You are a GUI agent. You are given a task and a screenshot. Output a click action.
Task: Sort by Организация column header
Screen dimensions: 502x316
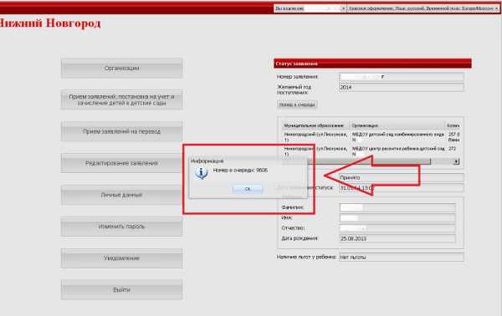tap(397, 125)
